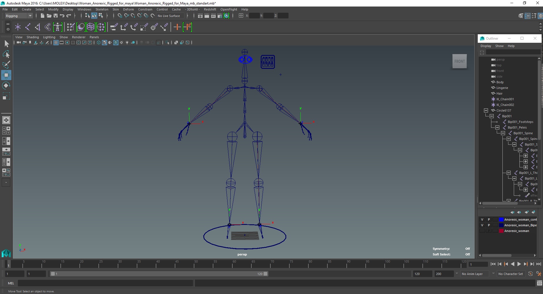Pick the Lasso Select tool in the Tool Box

pos(6,54)
